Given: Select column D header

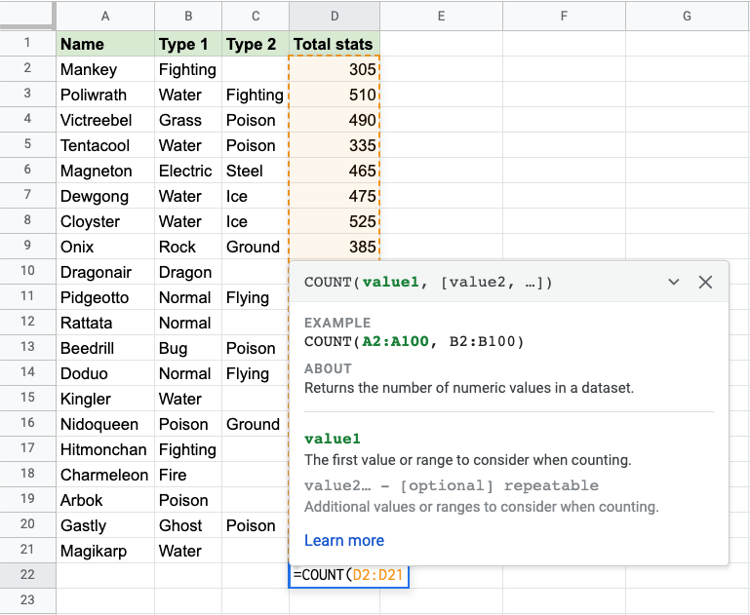Looking at the screenshot, I should (335, 16).
